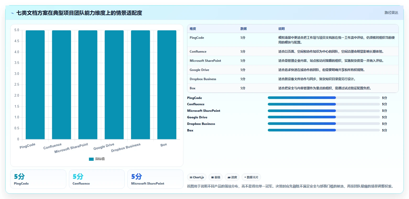Viewport: 409px width, 199px height.
Task: Click the 维度 column header
Action: (193, 29)
